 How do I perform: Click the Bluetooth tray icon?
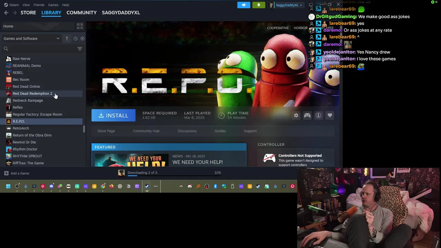tap(215, 186)
